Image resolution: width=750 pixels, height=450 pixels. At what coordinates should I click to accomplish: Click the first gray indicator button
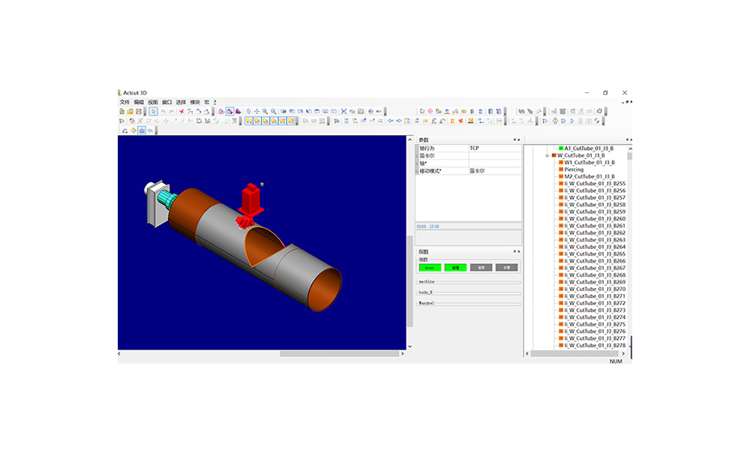[x=481, y=268]
